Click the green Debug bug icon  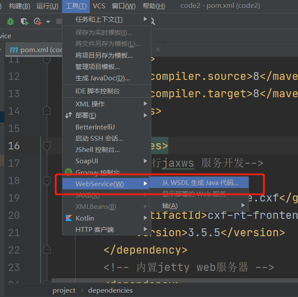coord(10,21)
